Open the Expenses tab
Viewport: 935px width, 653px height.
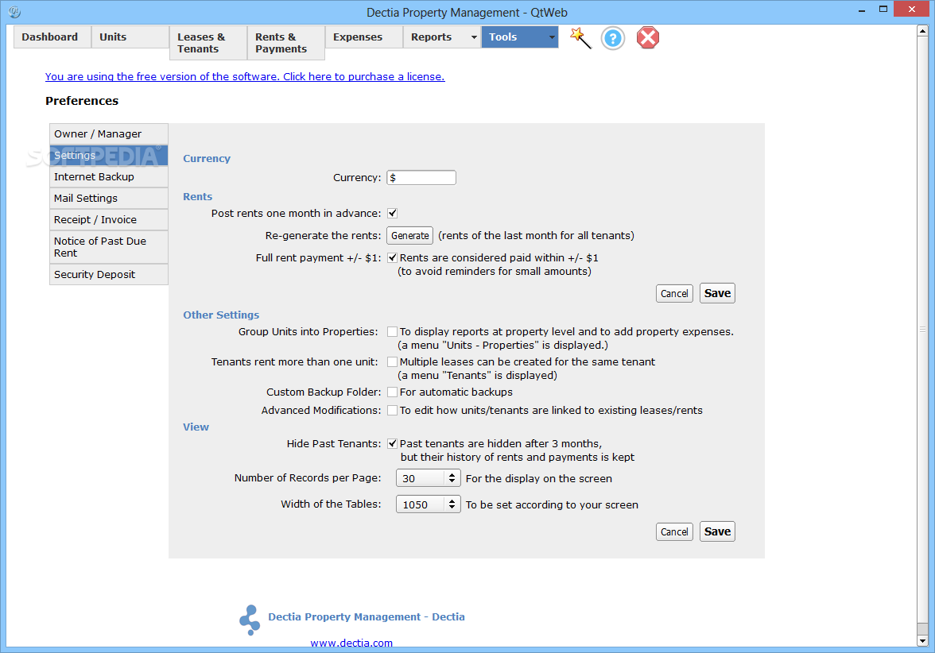pos(364,37)
